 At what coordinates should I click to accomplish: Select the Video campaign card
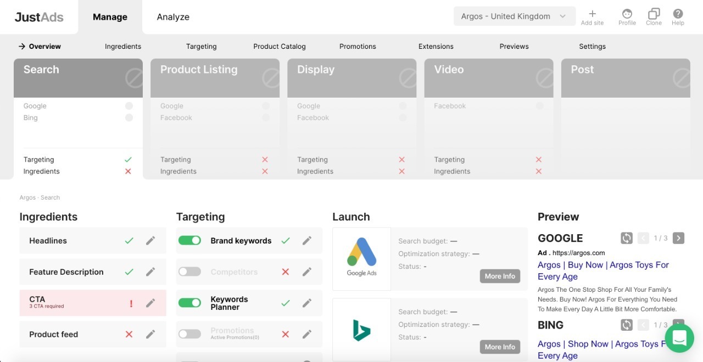click(x=488, y=119)
